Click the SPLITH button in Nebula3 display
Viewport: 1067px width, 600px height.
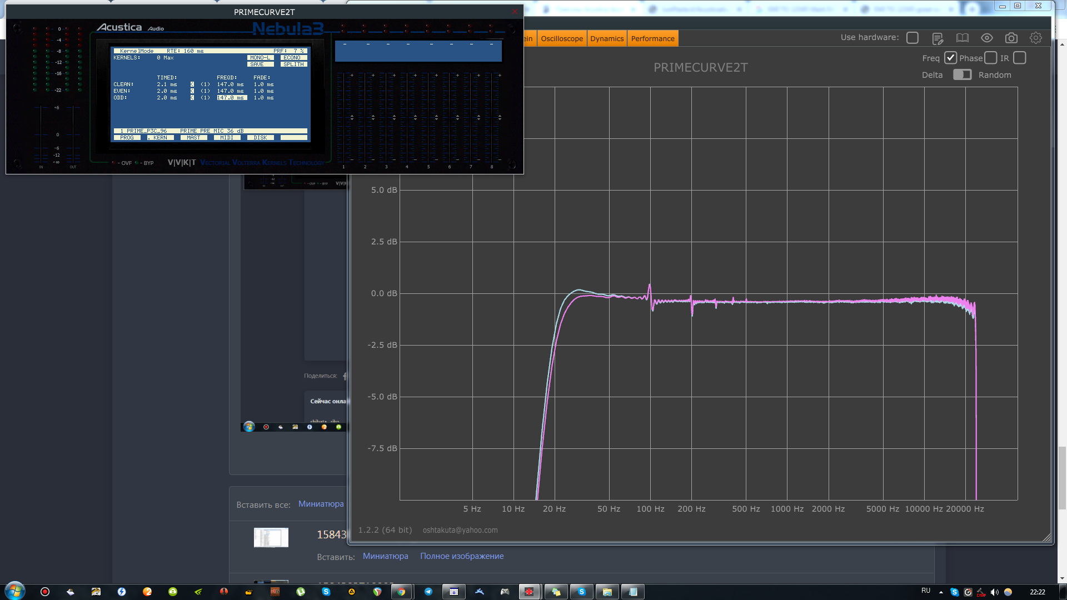(293, 64)
